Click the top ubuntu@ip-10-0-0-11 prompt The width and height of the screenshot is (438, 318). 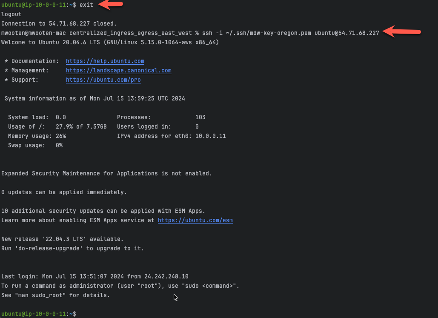click(39, 5)
